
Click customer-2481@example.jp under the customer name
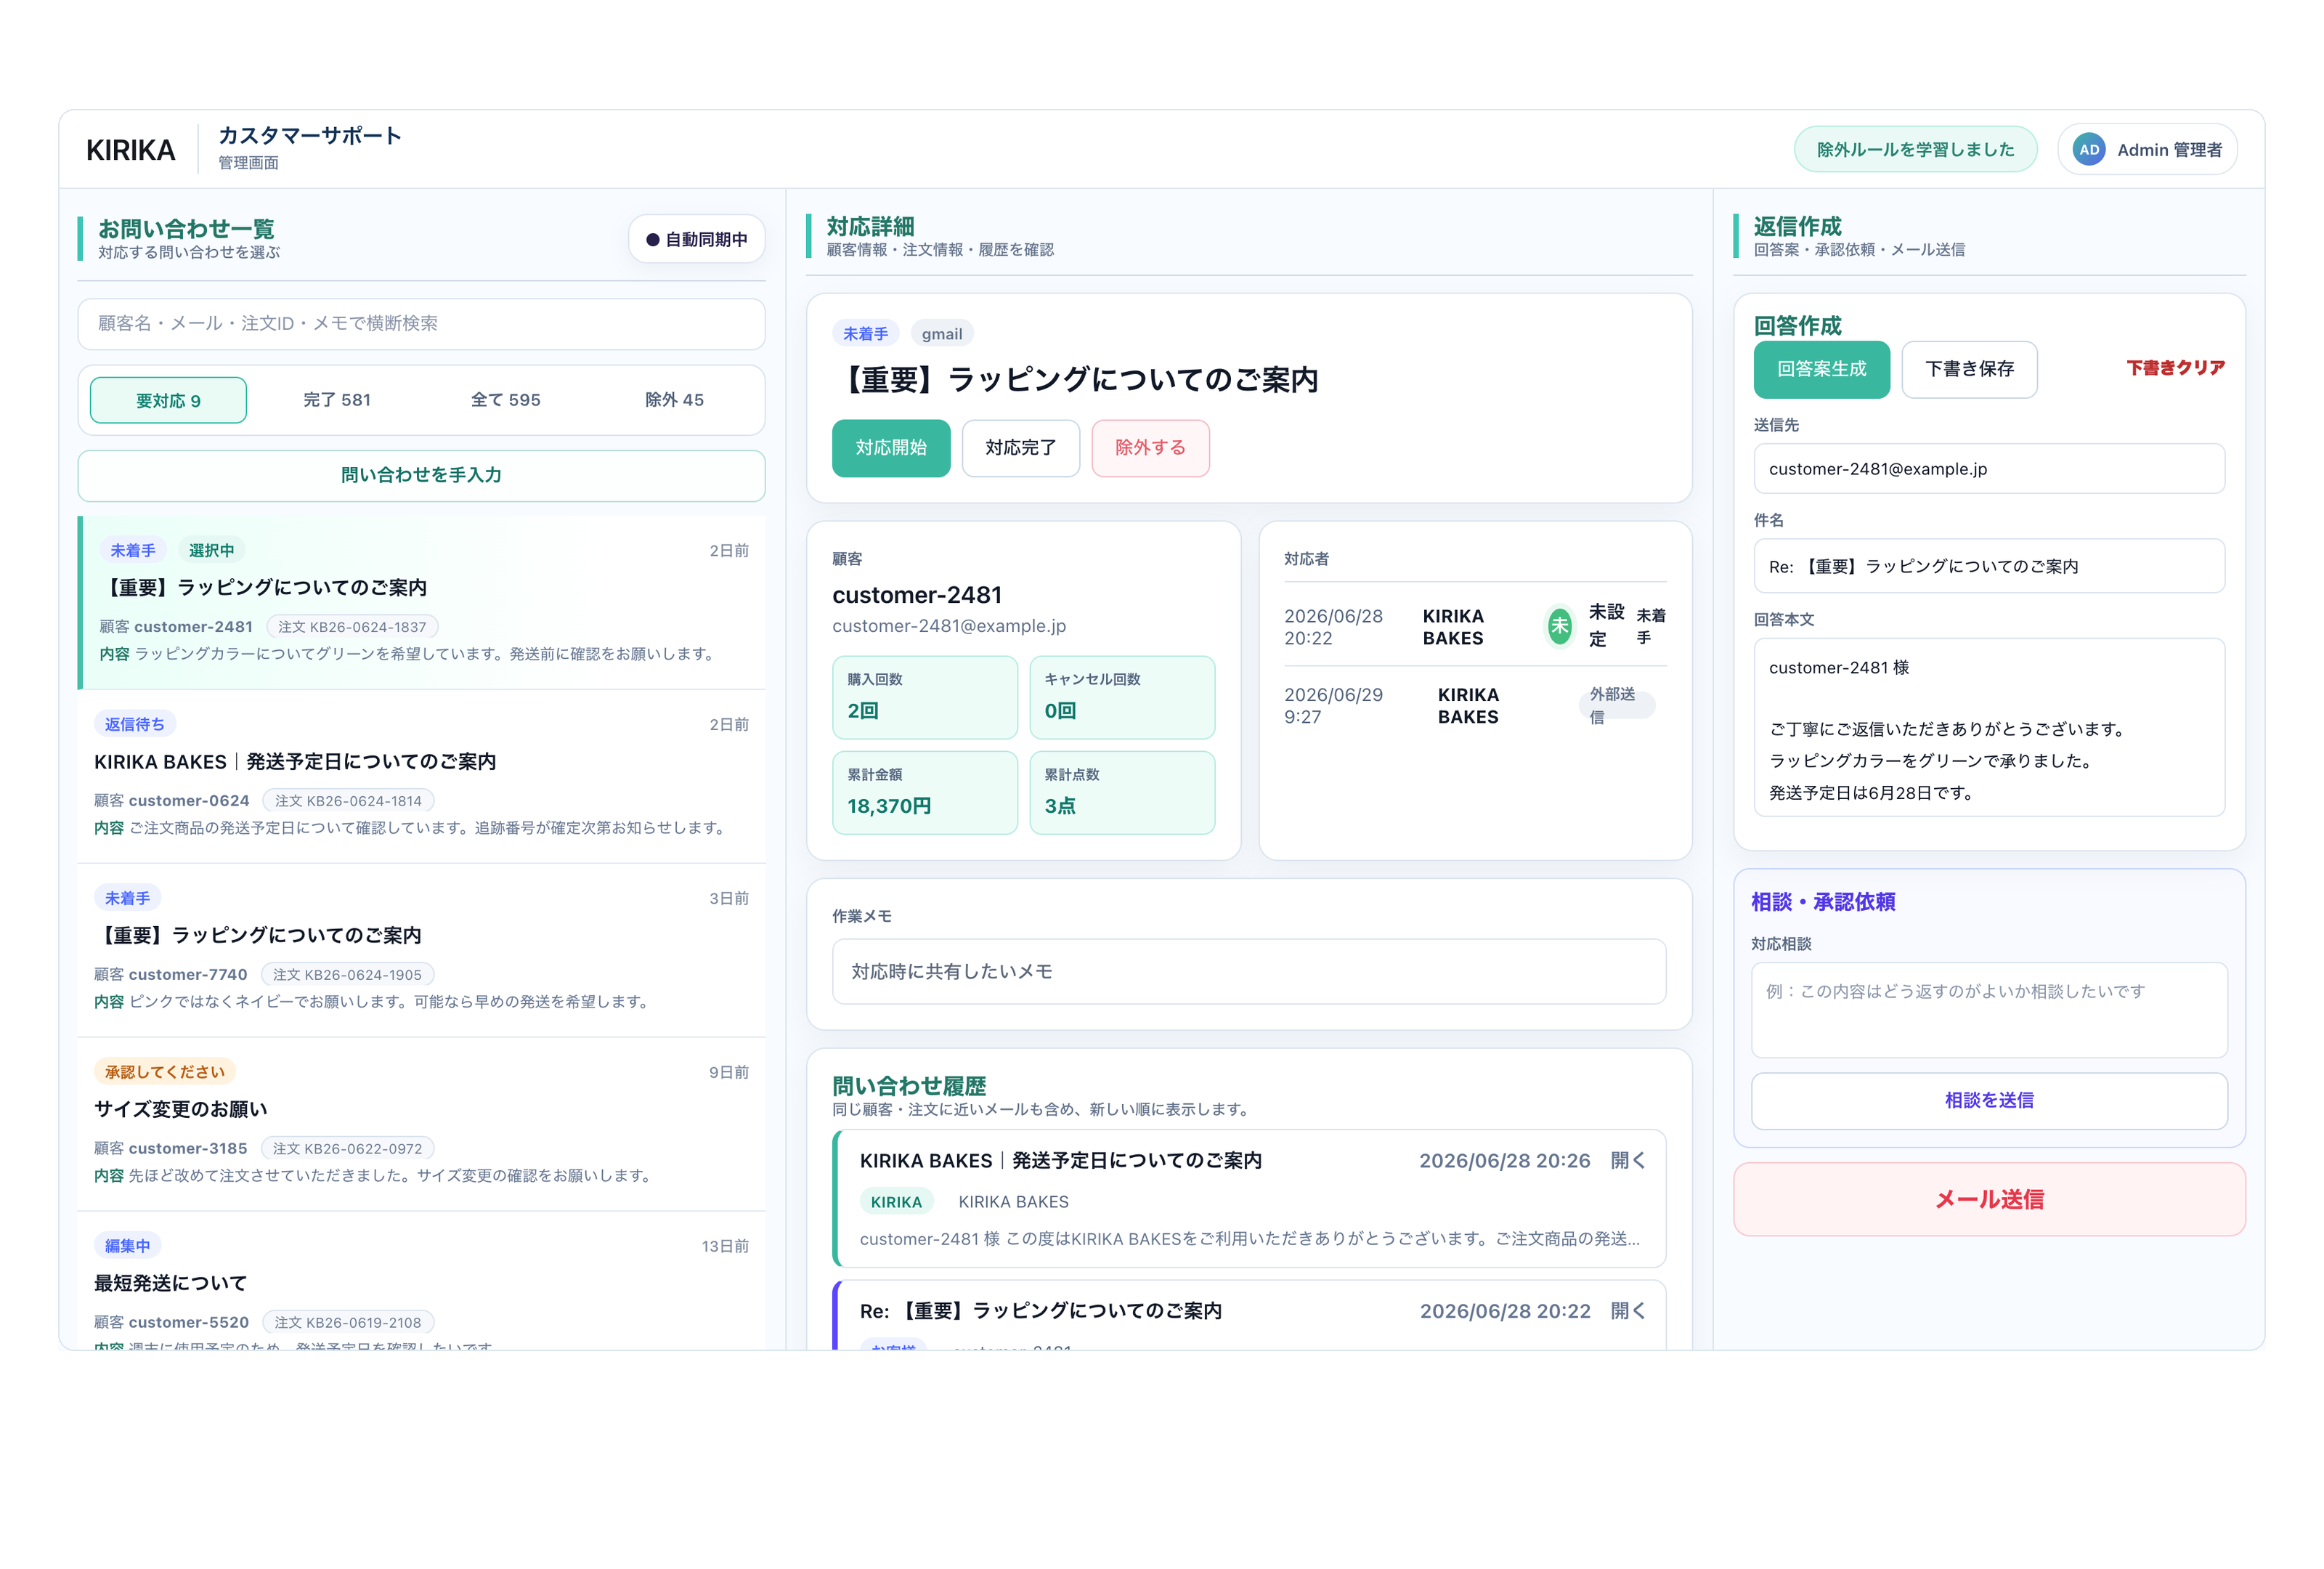click(x=949, y=626)
